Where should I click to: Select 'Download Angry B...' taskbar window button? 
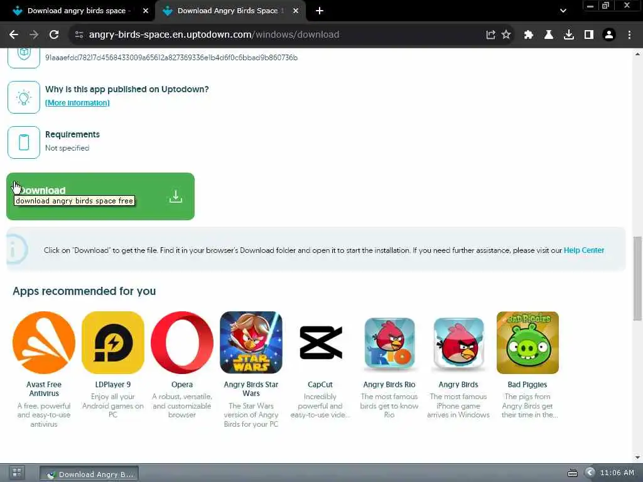point(89,474)
